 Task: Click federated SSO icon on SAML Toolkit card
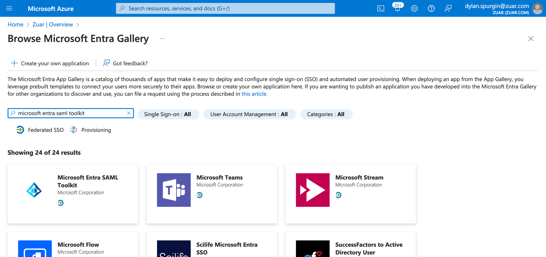pyautogui.click(x=61, y=203)
